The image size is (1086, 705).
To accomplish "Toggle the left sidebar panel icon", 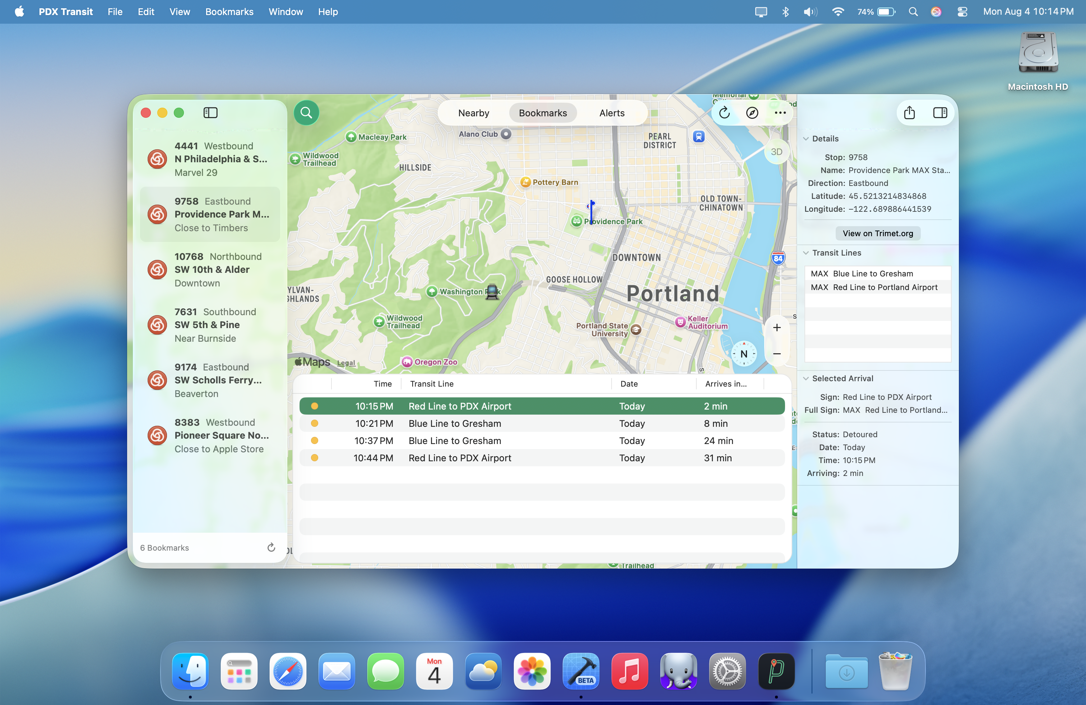I will coord(210,113).
